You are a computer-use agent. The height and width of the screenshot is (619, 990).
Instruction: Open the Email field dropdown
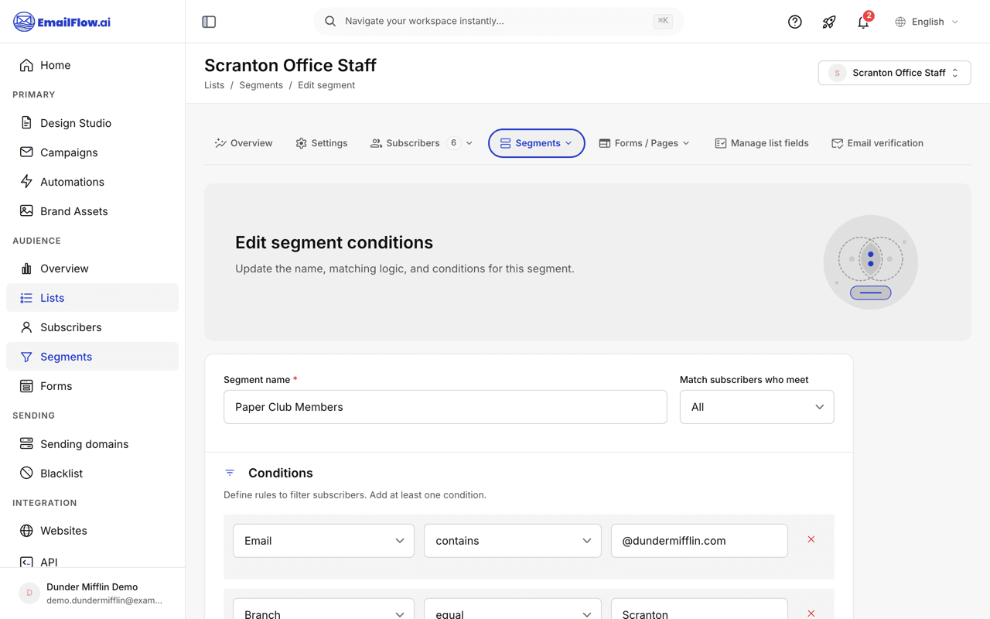point(323,541)
